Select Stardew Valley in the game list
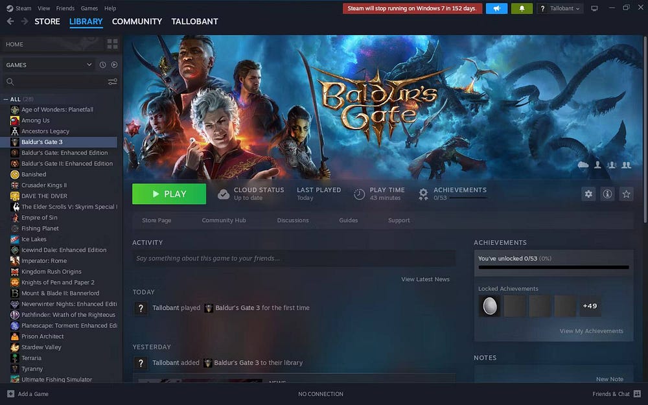The image size is (648, 405). 40,347
